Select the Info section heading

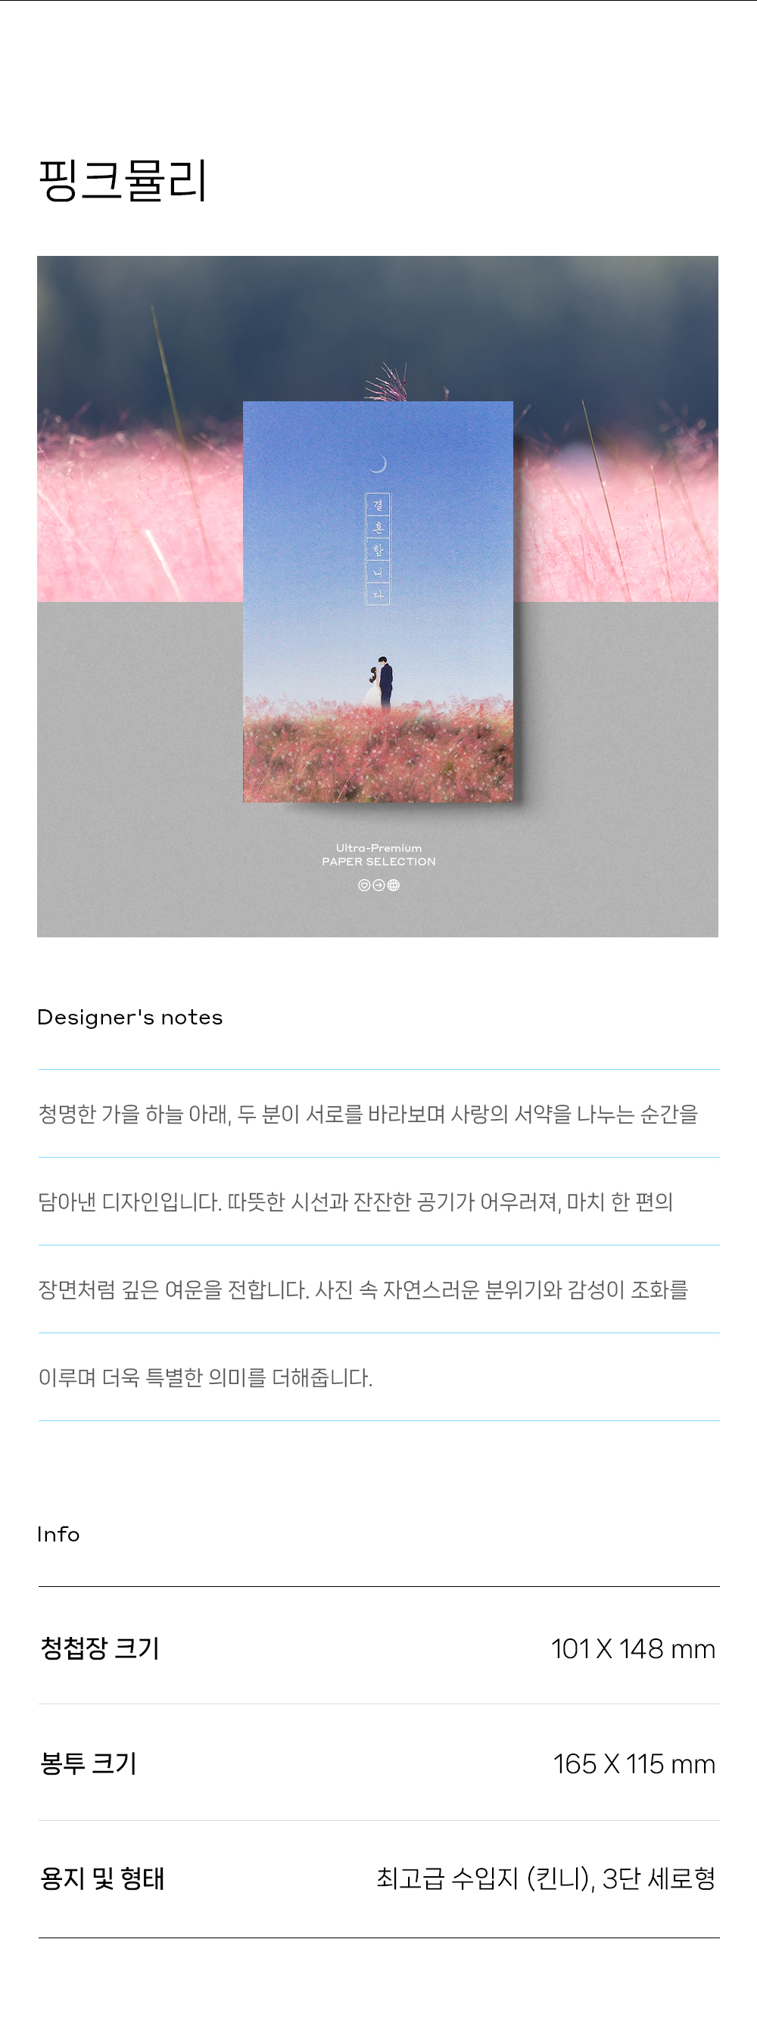click(x=58, y=1535)
